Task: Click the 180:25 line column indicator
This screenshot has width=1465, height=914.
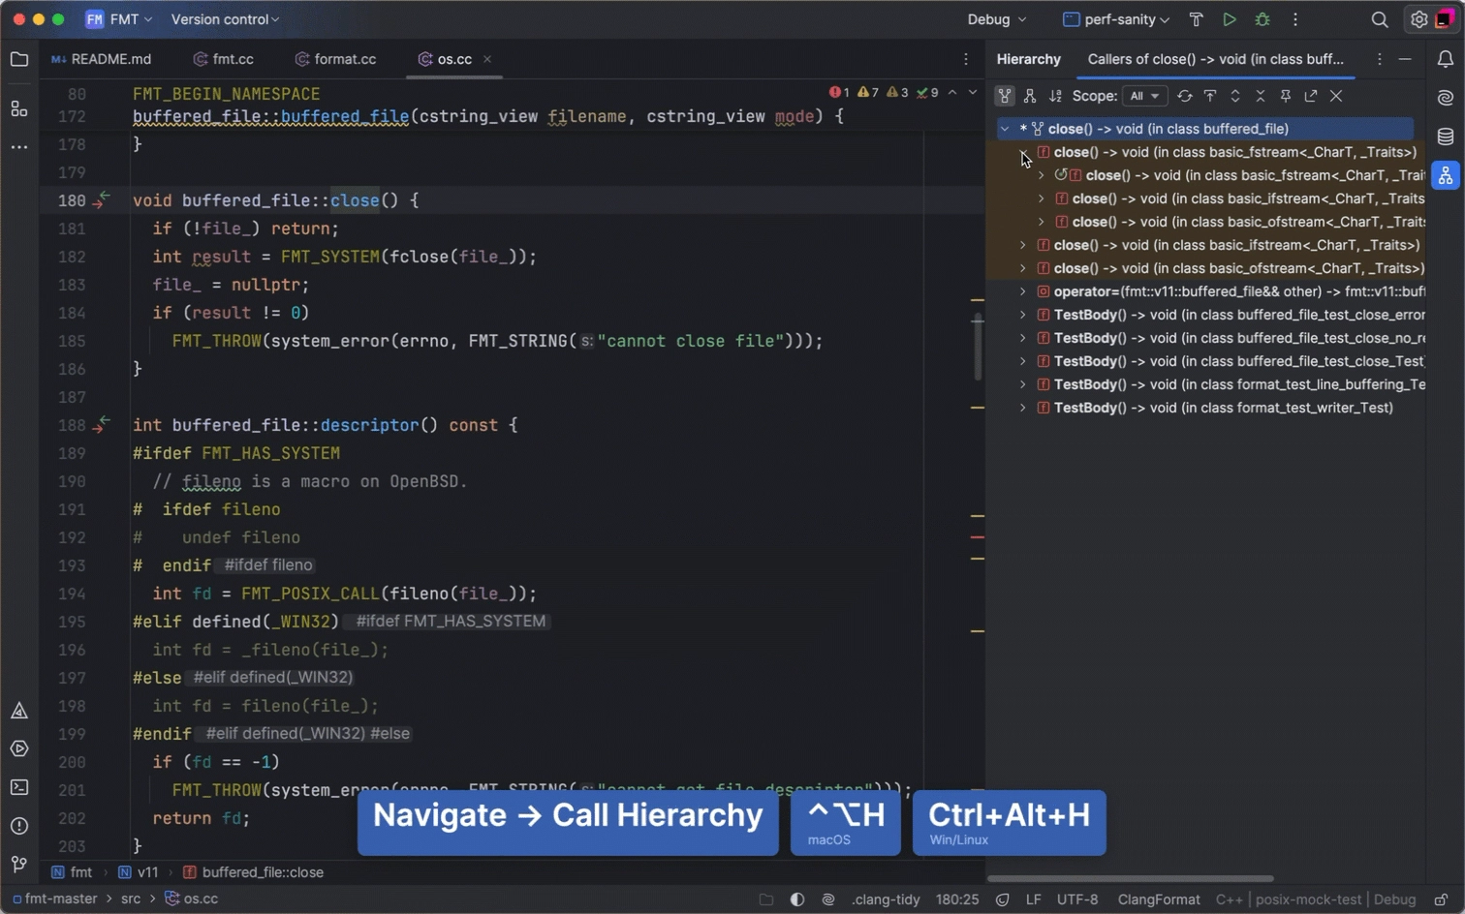Action: point(956,899)
